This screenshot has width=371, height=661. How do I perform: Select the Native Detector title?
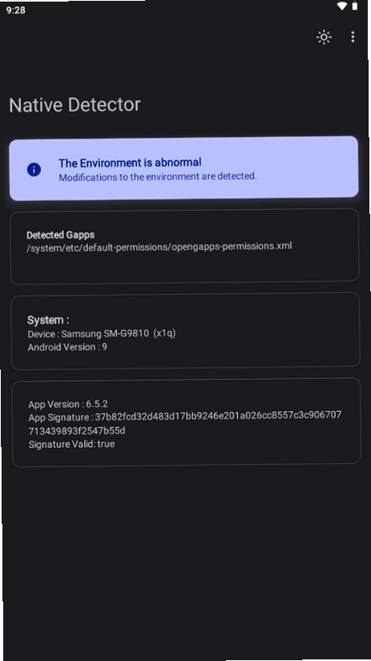(75, 104)
